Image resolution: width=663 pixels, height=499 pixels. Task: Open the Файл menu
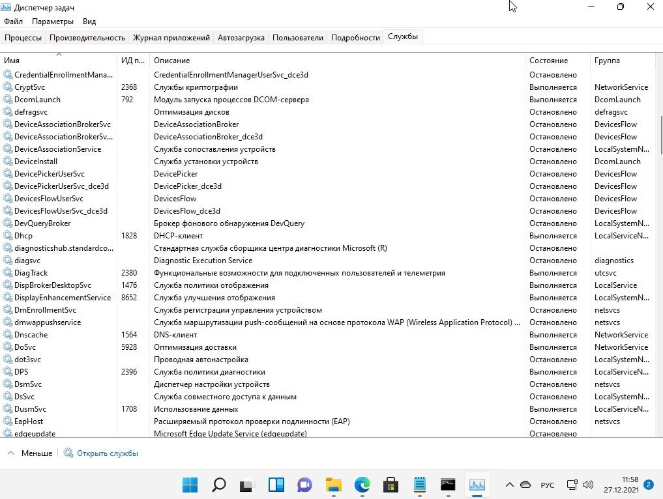13,21
